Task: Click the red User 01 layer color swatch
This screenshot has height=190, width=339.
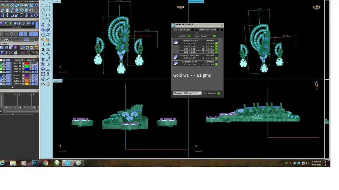Action: 27,63
